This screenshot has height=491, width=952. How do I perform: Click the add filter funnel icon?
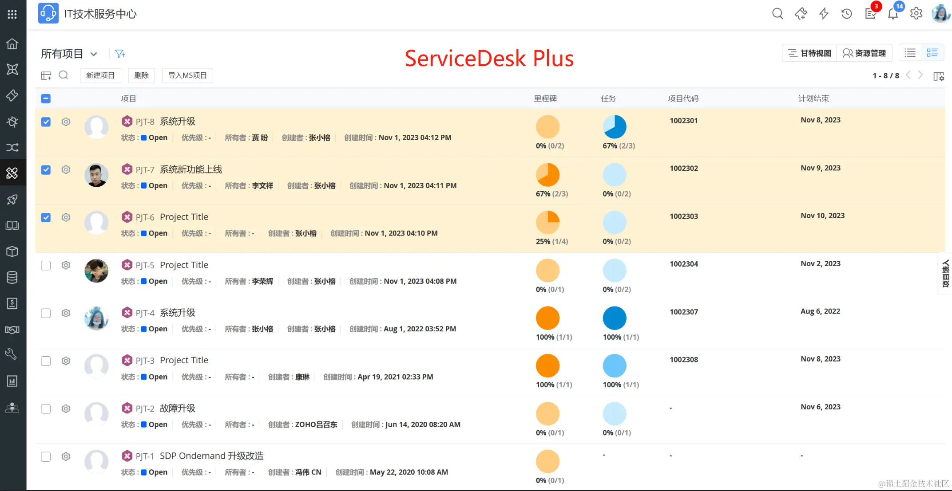point(120,54)
